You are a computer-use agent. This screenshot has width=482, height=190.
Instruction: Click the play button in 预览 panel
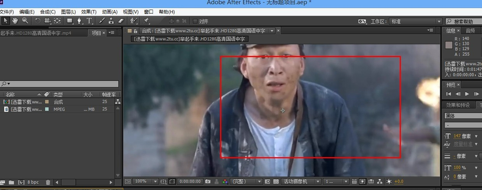coord(467,94)
